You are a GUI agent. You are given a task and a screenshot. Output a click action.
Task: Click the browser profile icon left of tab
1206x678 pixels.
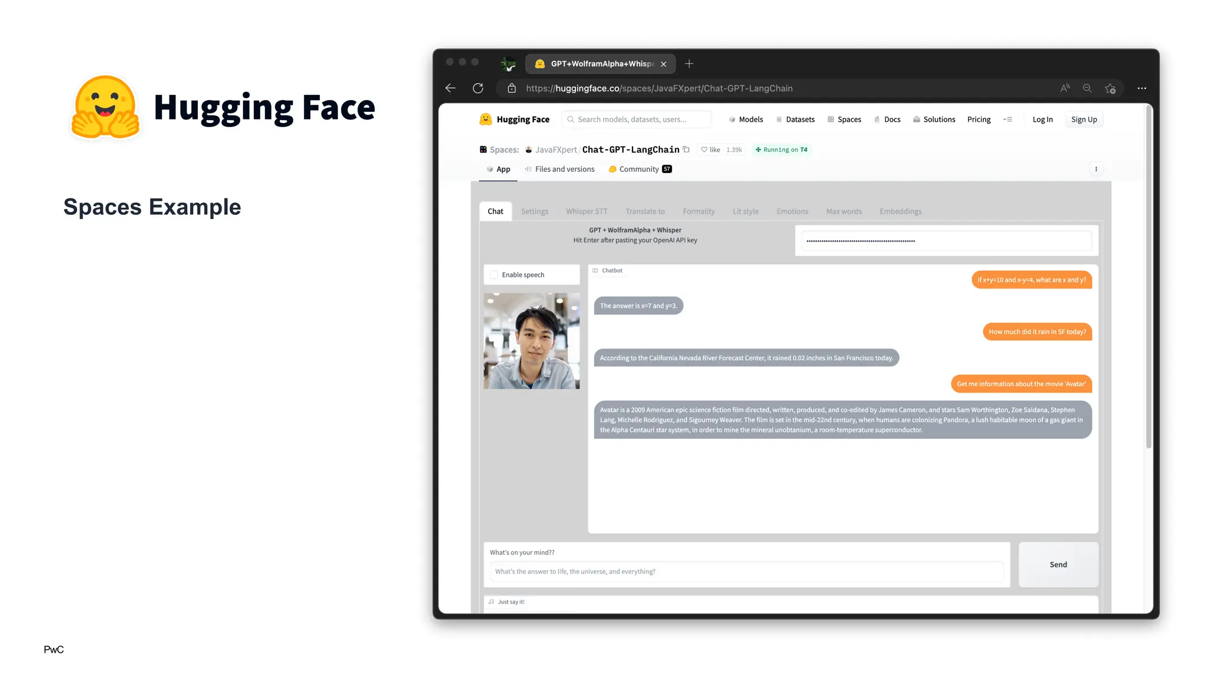(508, 64)
